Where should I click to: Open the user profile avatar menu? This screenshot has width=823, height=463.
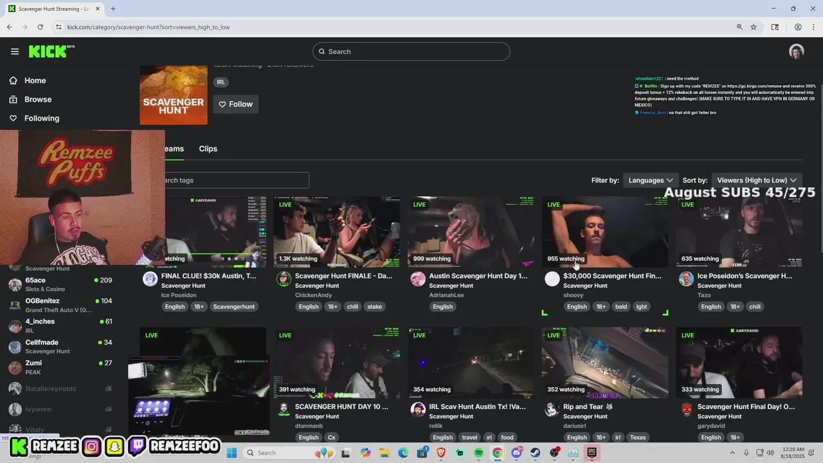(797, 51)
